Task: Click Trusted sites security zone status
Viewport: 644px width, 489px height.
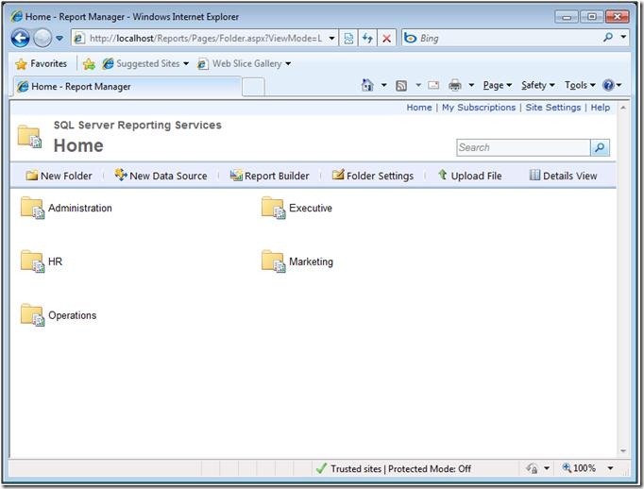Action: [x=394, y=468]
